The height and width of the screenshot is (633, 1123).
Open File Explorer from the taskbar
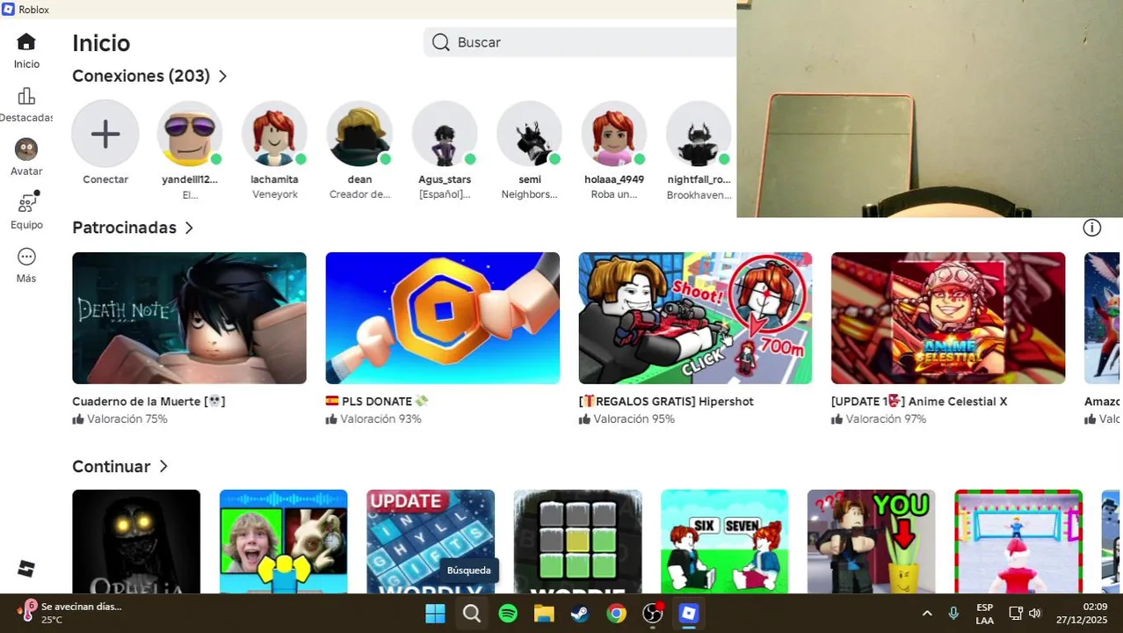coord(544,614)
